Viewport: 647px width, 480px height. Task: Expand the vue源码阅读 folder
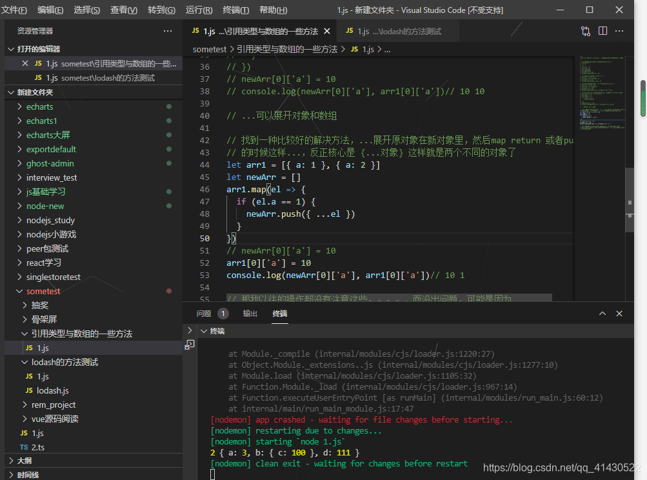coord(94,419)
